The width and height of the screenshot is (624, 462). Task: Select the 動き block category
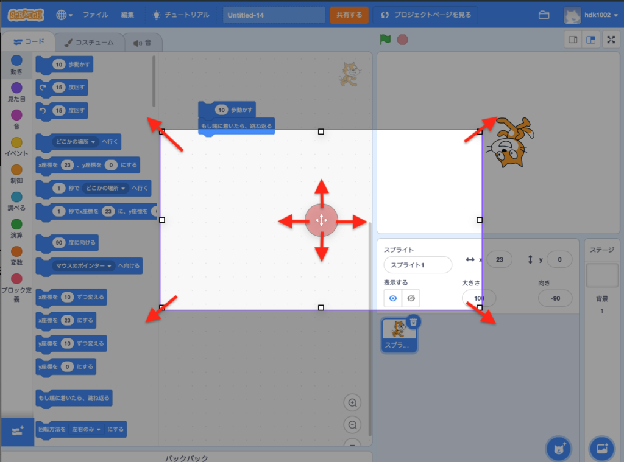[16, 65]
